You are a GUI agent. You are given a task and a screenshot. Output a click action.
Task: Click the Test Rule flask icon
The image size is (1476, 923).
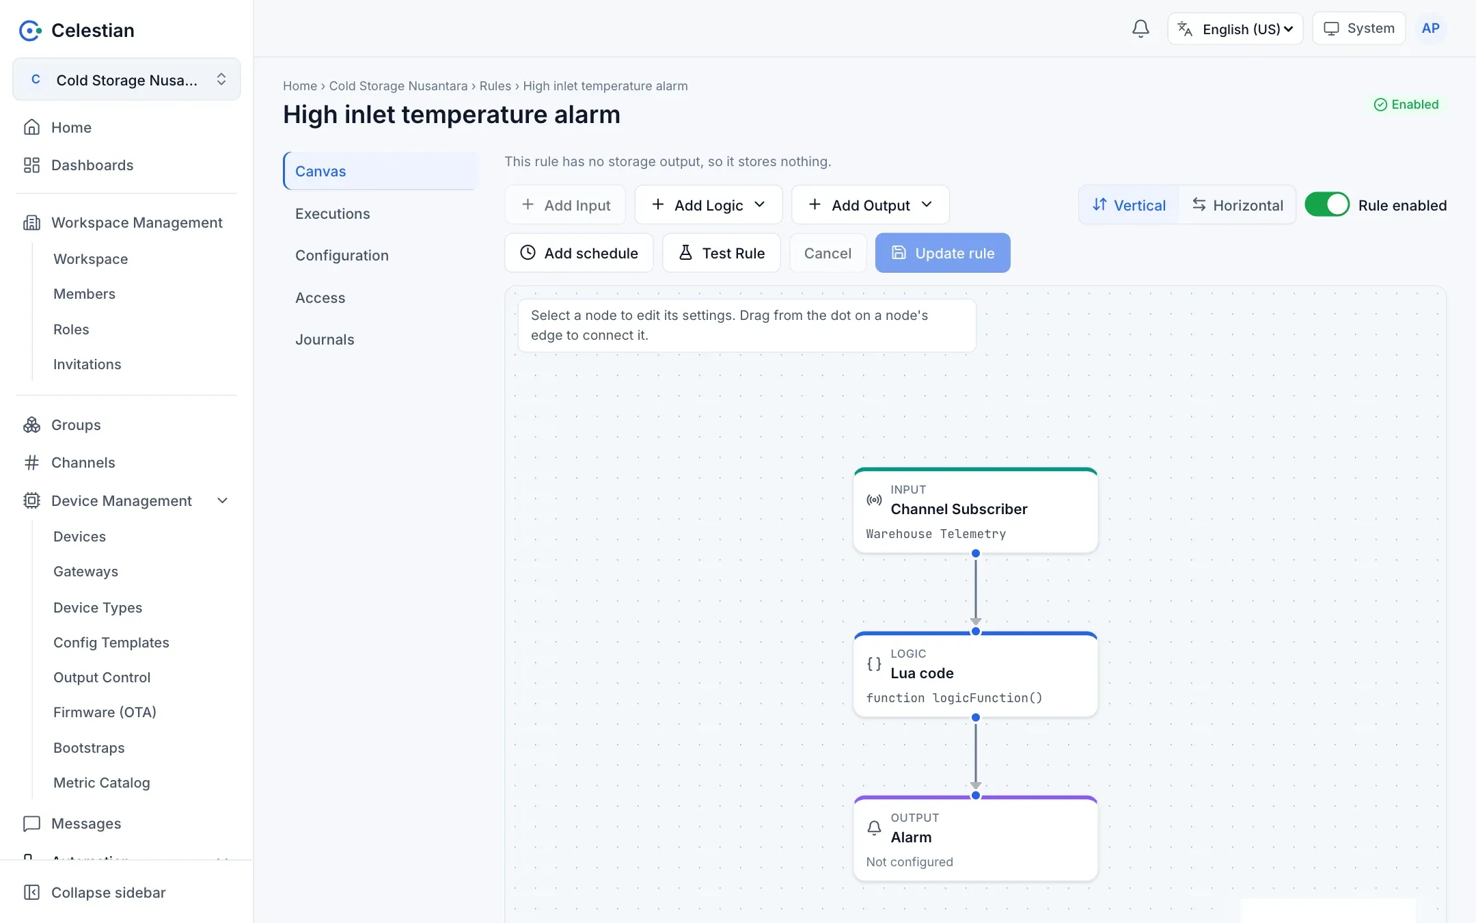pos(685,252)
